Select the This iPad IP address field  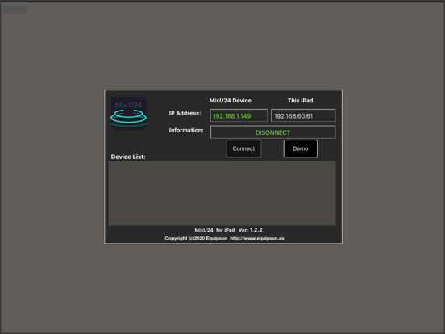point(303,115)
